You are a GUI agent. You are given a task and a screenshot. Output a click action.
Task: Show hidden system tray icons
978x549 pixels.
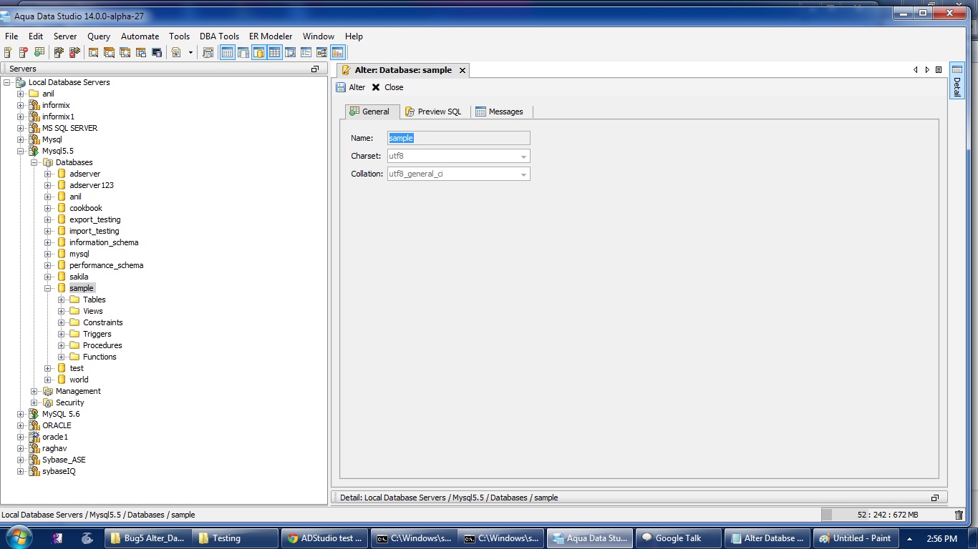pyautogui.click(x=910, y=538)
